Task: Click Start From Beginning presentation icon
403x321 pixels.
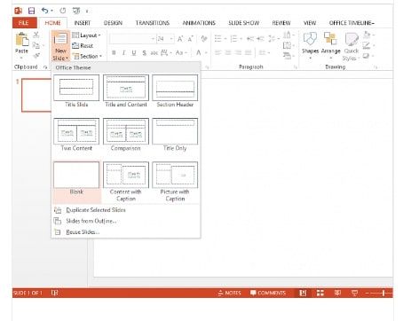Action: 76,11
